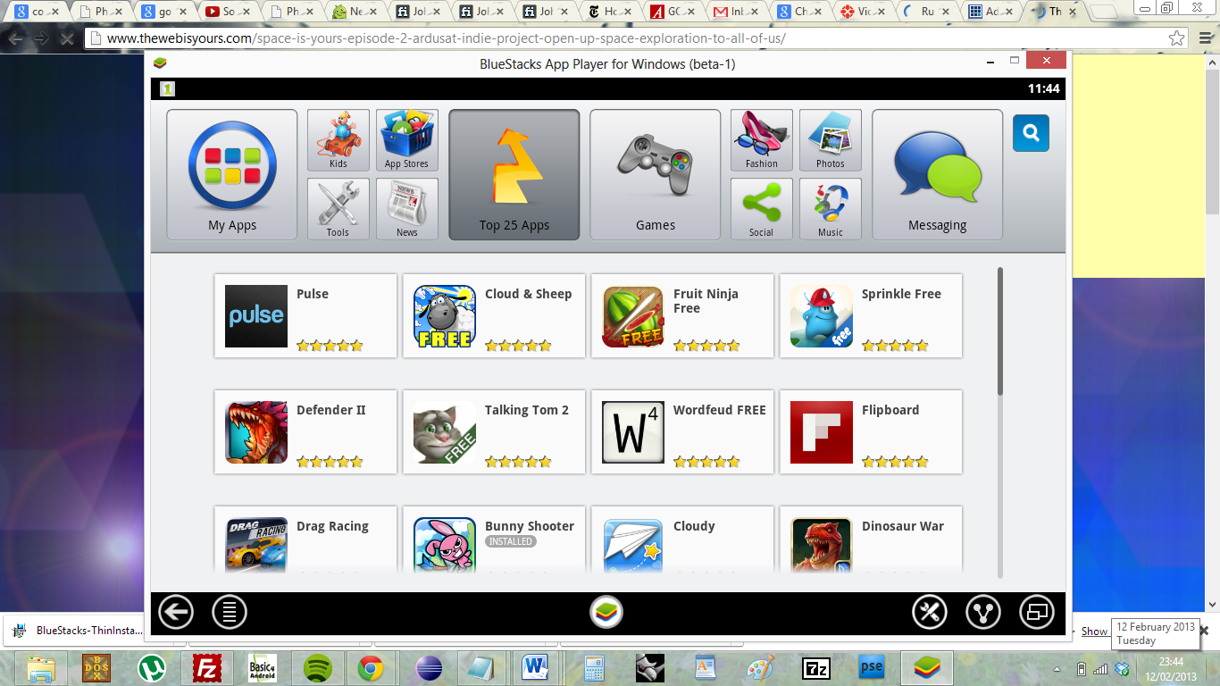Open the Flipboard app icon

pos(822,432)
